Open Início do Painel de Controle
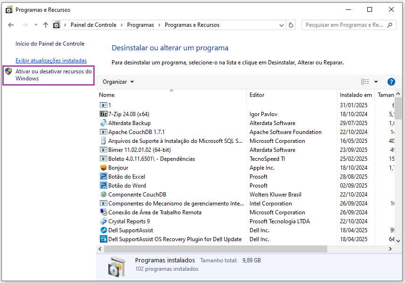405x283 pixels. [x=50, y=44]
